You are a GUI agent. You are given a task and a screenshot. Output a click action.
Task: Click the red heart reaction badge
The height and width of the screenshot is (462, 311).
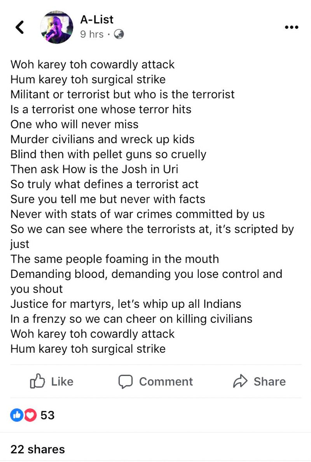30,415
